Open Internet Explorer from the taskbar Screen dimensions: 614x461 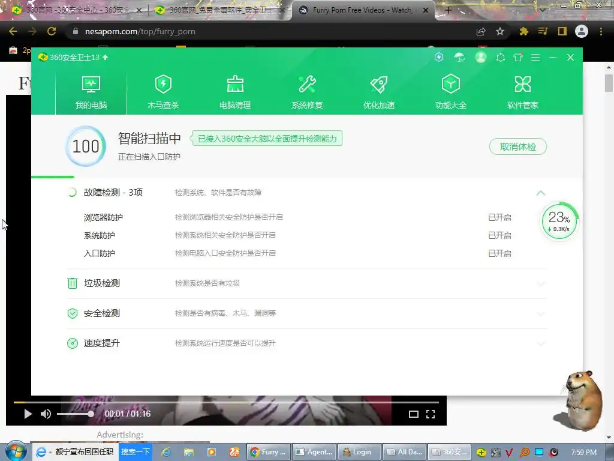click(167, 452)
